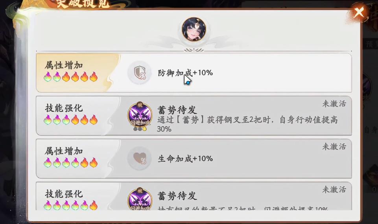
Task: Click the HP bonus heart icon
Action: point(140,159)
